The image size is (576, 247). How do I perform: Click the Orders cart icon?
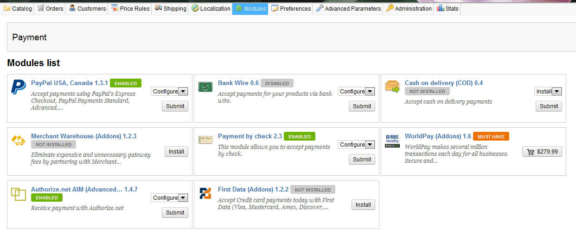[41, 8]
